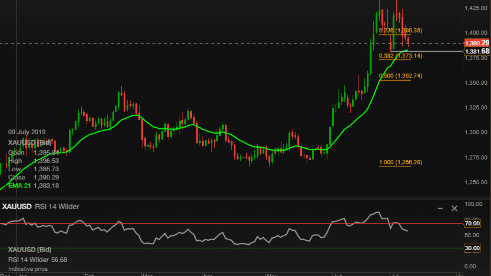This screenshot has height=276, width=491.
Task: Click the Indicative price text
Action: (x=28, y=269)
